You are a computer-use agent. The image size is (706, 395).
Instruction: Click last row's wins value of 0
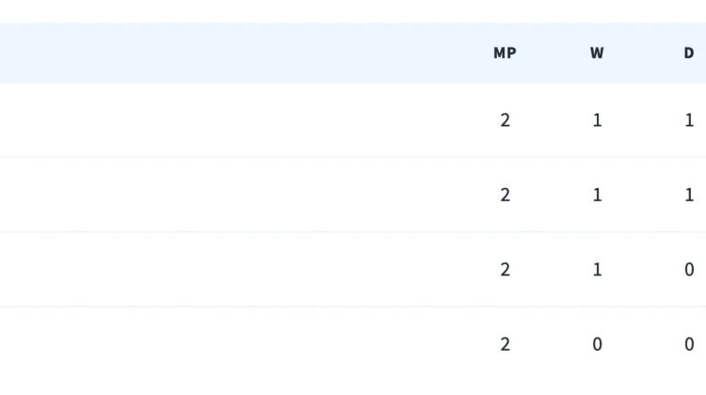(x=597, y=344)
